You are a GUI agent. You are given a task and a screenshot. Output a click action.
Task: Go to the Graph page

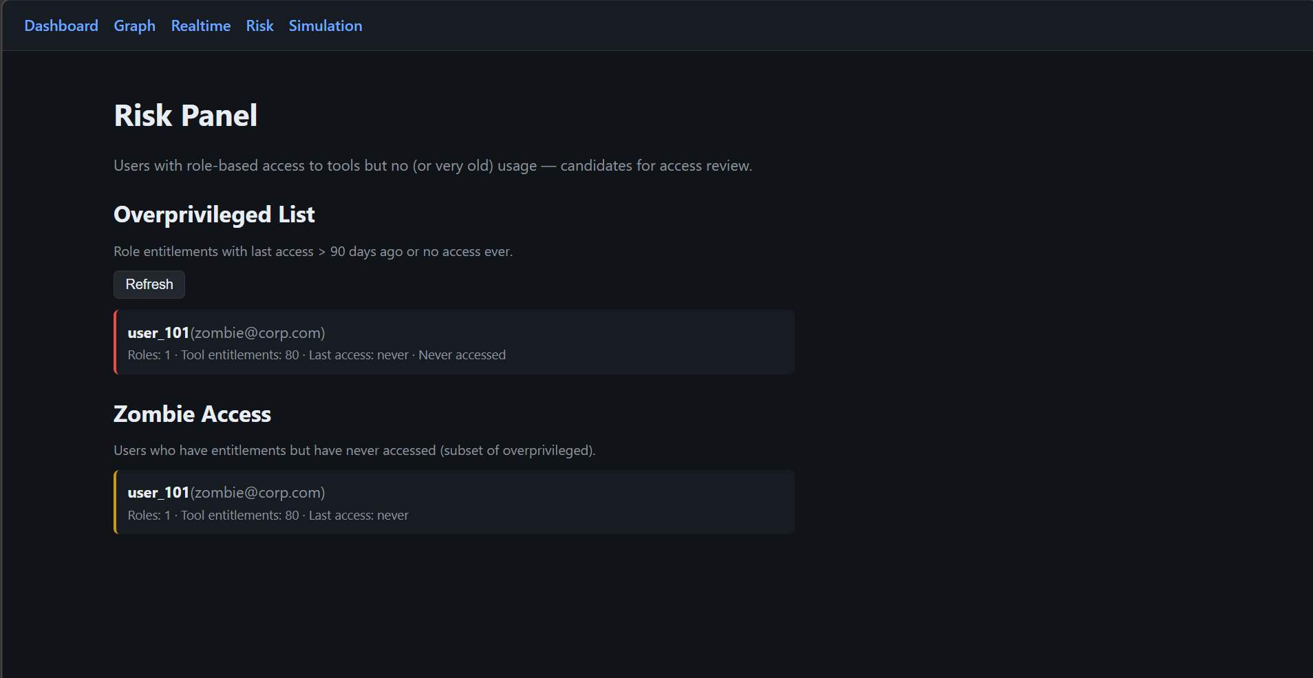(x=134, y=26)
